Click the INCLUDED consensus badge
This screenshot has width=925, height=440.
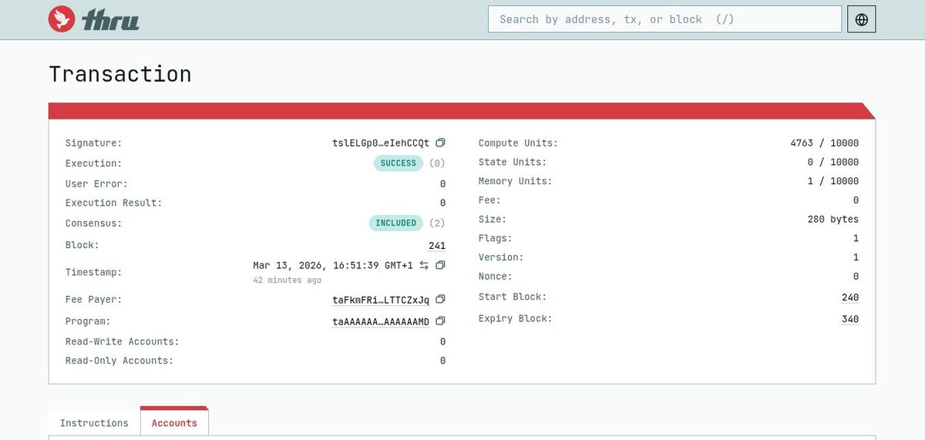point(395,223)
